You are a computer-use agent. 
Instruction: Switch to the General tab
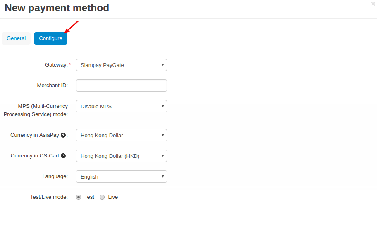[16, 38]
